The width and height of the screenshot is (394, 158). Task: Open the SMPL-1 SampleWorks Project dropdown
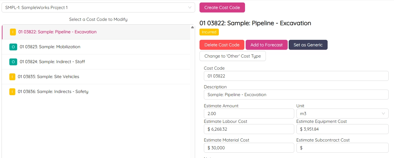[x=98, y=7]
